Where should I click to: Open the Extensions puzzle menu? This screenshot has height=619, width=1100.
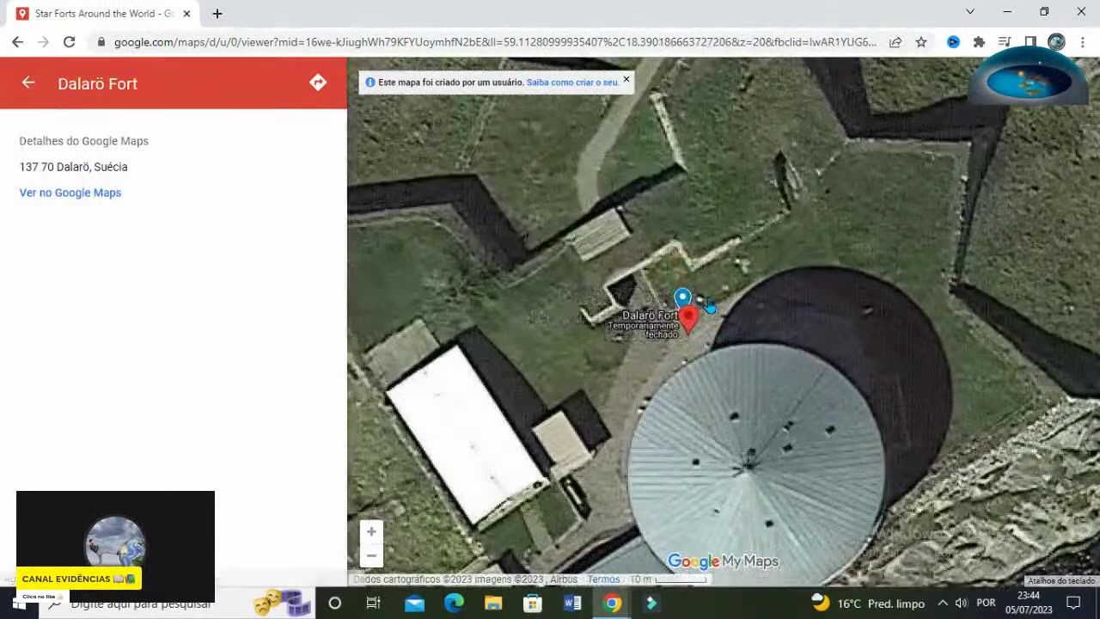[x=979, y=41]
